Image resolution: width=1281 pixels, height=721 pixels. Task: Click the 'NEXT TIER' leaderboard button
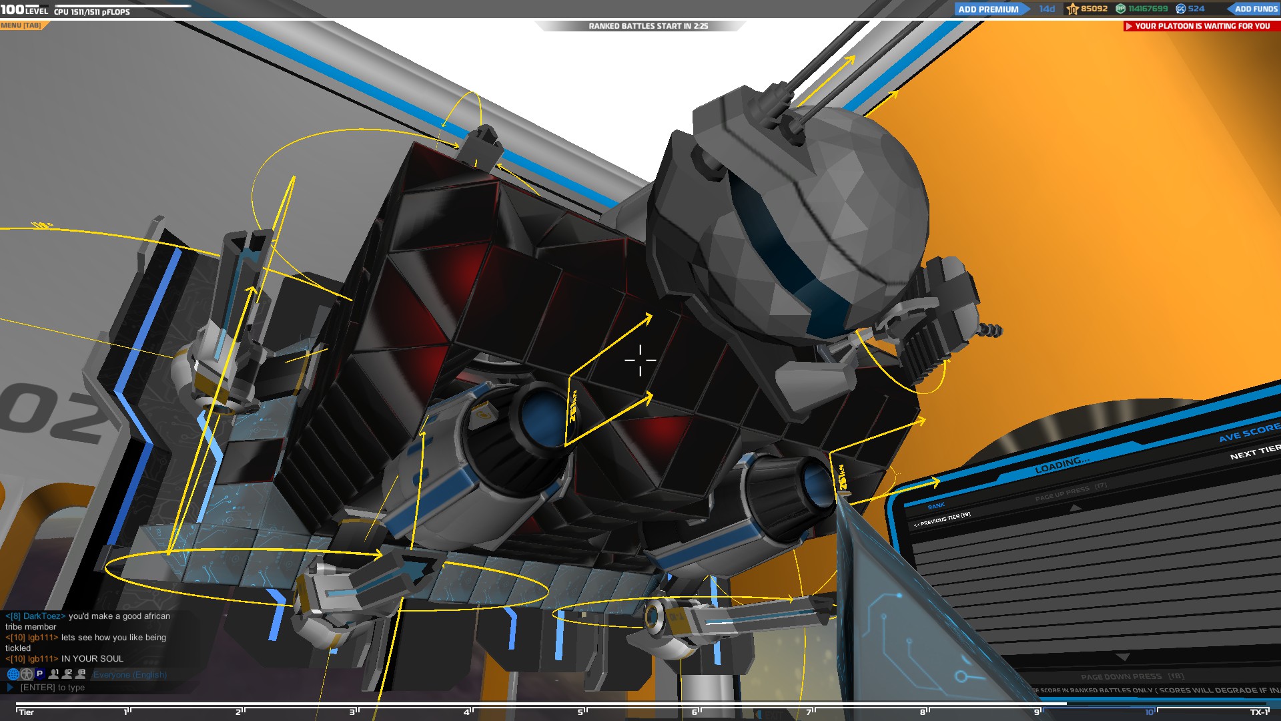click(1255, 452)
